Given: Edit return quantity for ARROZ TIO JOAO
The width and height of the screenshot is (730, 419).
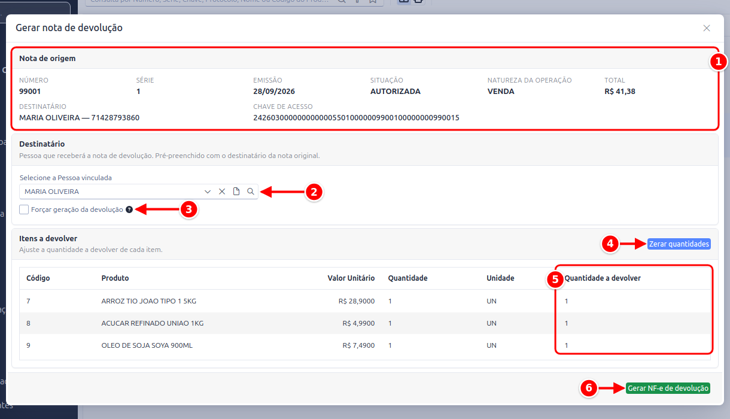Looking at the screenshot, I should click(x=633, y=301).
